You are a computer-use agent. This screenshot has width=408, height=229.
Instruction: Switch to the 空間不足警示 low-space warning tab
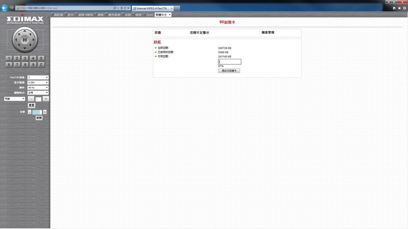[x=199, y=33]
